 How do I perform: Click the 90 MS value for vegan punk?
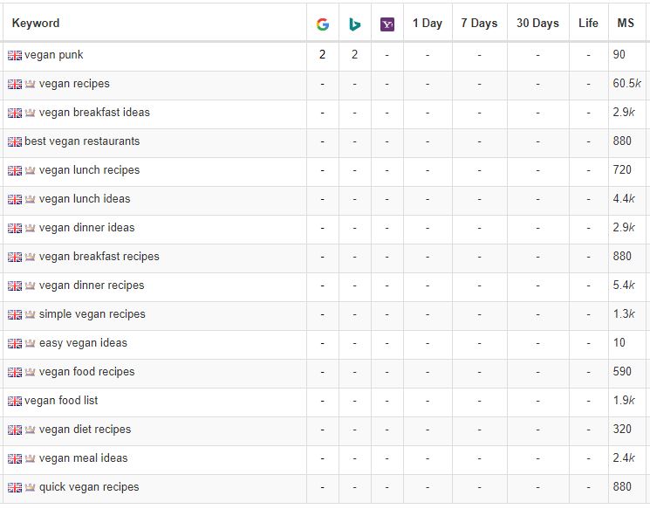pos(619,55)
